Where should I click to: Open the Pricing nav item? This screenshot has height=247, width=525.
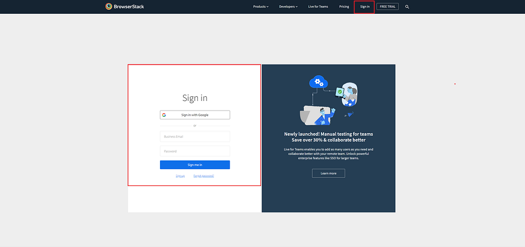coord(344,7)
